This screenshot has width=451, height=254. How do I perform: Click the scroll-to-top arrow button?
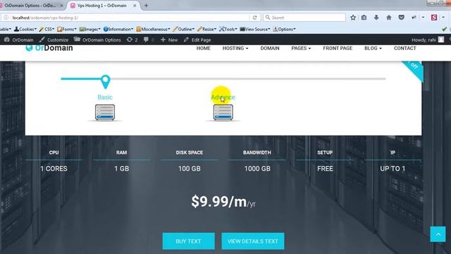click(438, 234)
